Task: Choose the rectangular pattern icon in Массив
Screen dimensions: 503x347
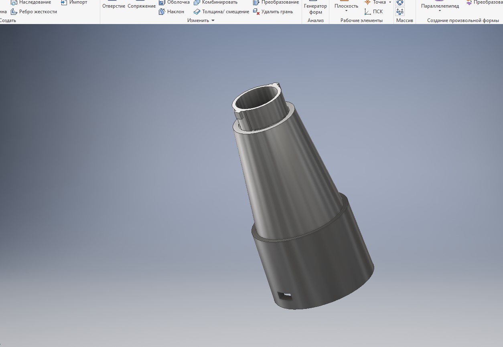Action: pos(400,12)
